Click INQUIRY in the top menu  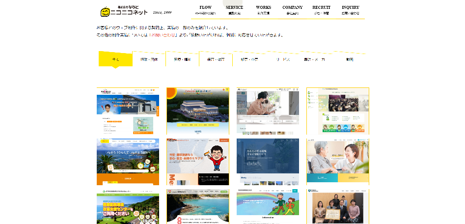click(x=351, y=10)
